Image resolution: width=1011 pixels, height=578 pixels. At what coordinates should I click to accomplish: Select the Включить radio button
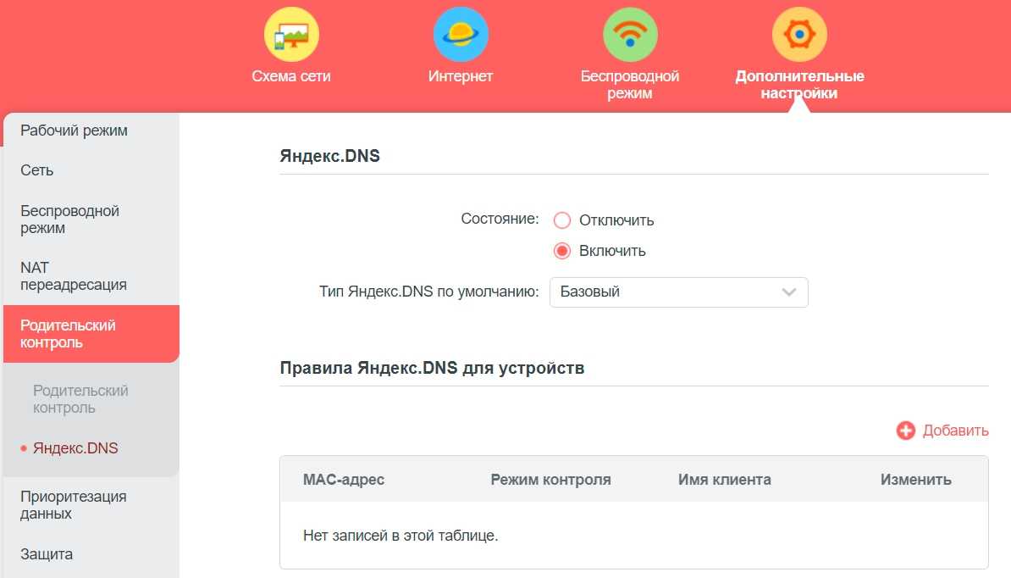[561, 251]
